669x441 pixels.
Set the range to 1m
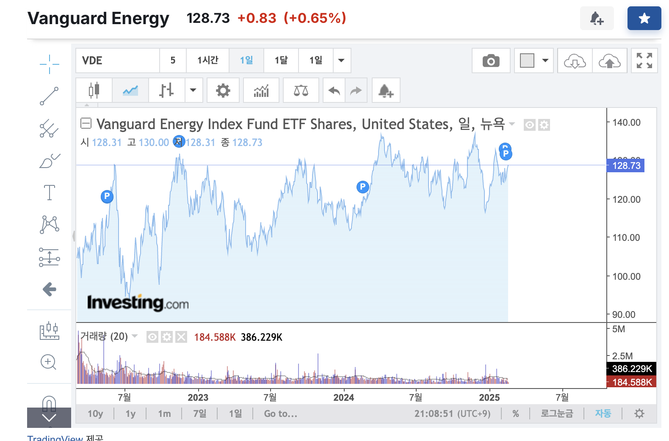pyautogui.click(x=164, y=413)
